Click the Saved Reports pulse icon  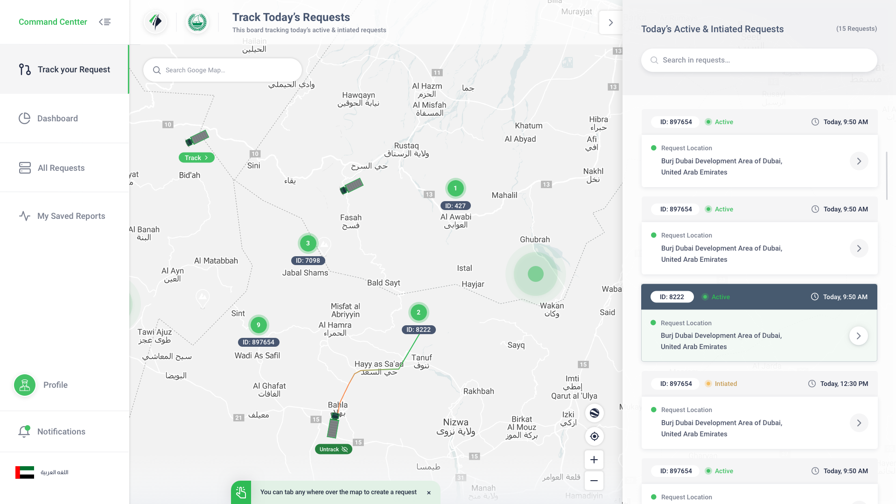pos(25,216)
